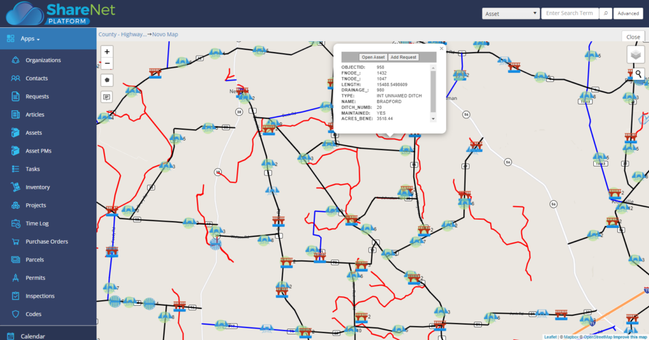
Task: Click the Enter Search Term field
Action: click(570, 14)
